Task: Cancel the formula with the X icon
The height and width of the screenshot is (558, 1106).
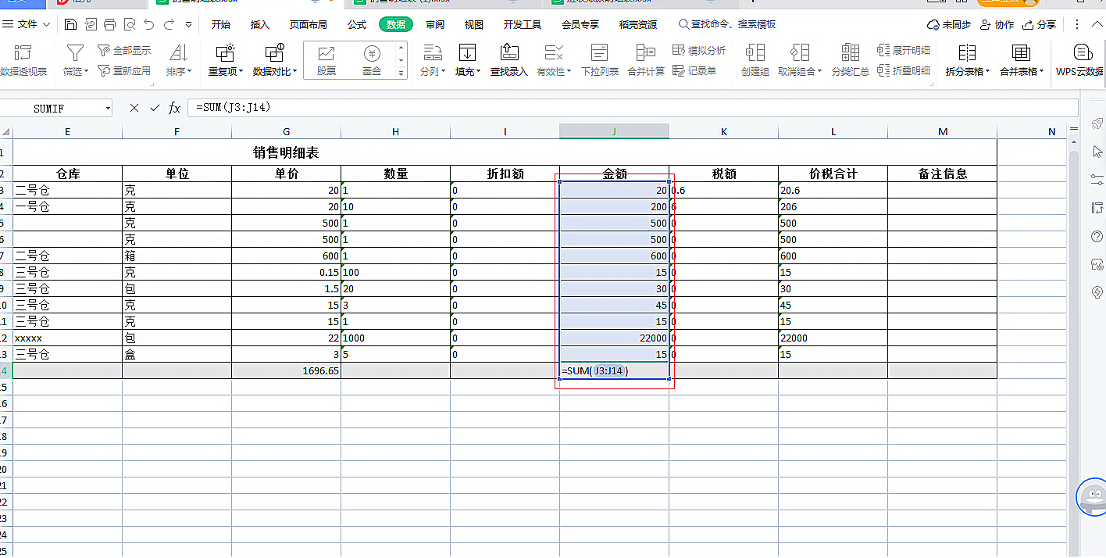Action: tap(134, 108)
